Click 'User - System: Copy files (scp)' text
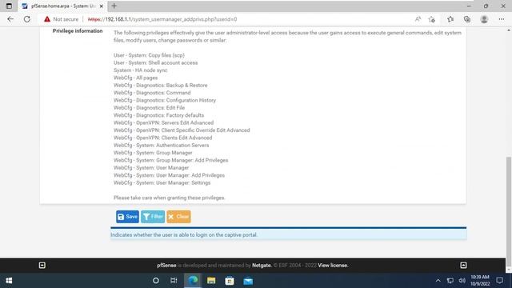 (x=150, y=55)
